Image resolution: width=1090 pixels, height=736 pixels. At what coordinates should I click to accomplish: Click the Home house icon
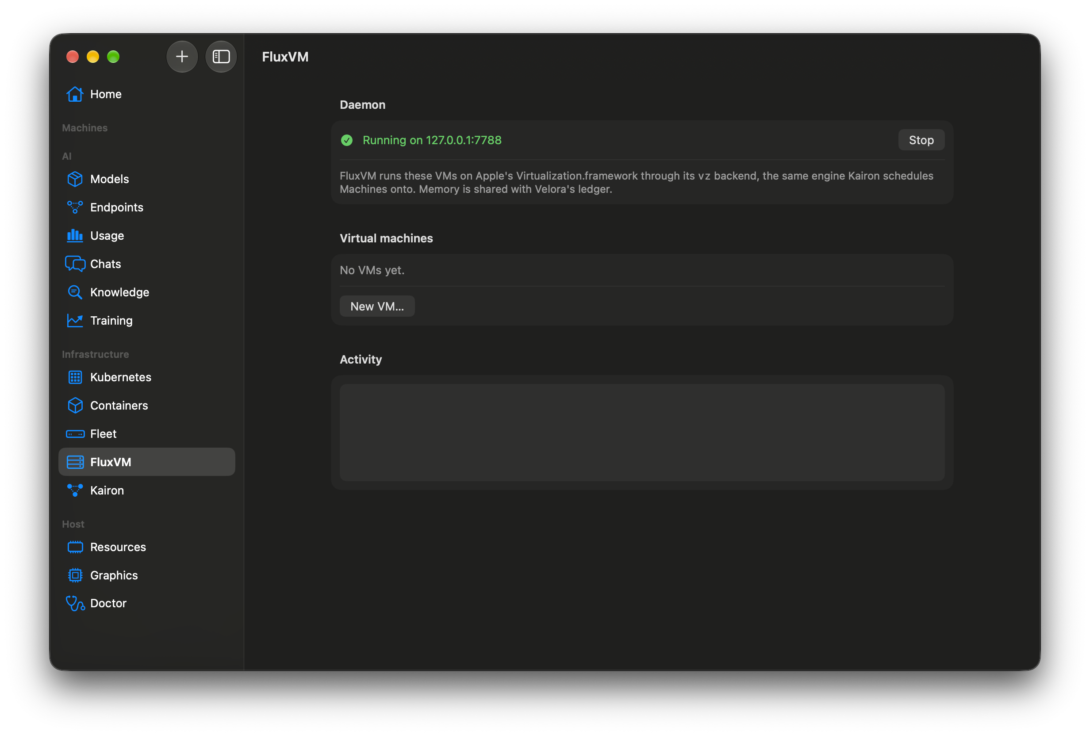[75, 94]
